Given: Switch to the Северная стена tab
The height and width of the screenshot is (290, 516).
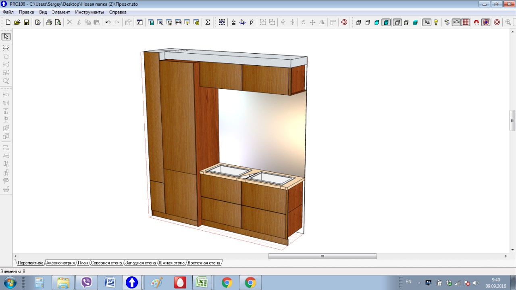Looking at the screenshot, I should tap(106, 263).
